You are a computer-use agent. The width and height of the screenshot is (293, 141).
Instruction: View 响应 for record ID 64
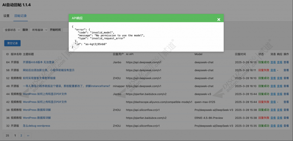pyautogui.click(x=279, y=62)
